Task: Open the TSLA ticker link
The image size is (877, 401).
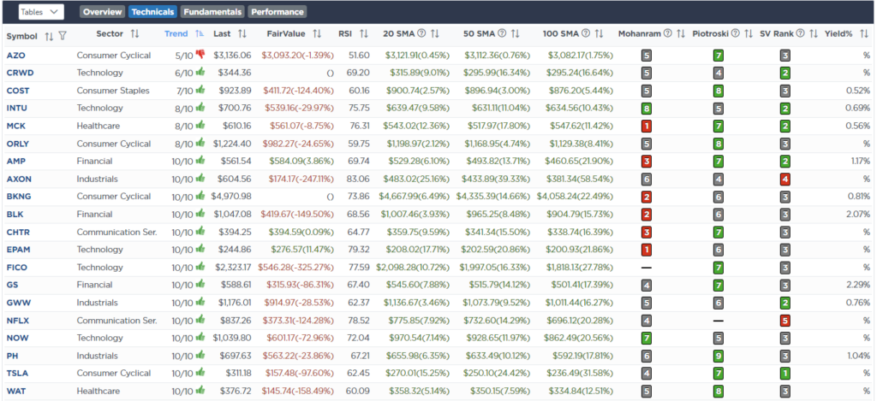Action: pos(17,374)
